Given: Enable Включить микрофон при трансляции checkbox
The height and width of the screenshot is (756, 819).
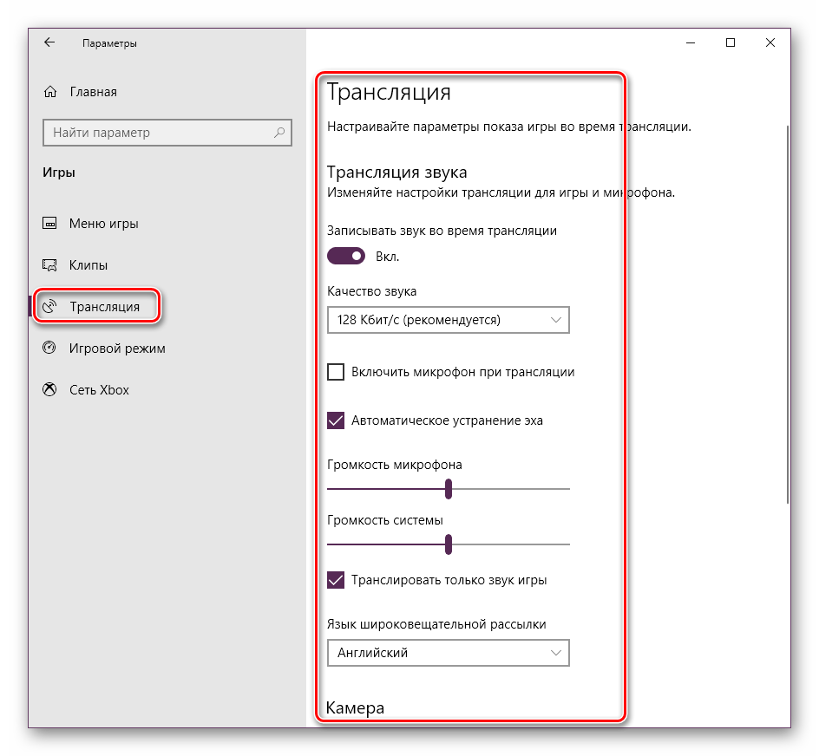Looking at the screenshot, I should [x=336, y=372].
